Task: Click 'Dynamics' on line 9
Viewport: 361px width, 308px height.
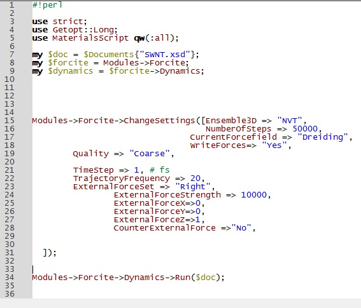Action: pos(180,71)
